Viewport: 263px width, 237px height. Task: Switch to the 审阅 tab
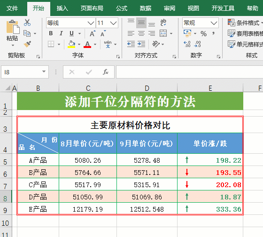[x=170, y=8]
